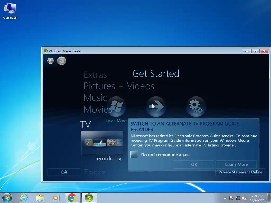Click the Exit button
Image resolution: width=271 pixels, height=203 pixels.
(x=64, y=172)
